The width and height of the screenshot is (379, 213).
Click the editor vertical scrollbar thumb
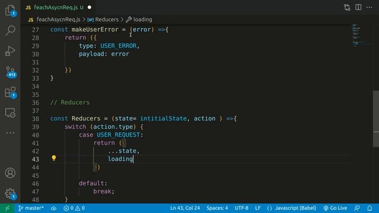(376, 118)
